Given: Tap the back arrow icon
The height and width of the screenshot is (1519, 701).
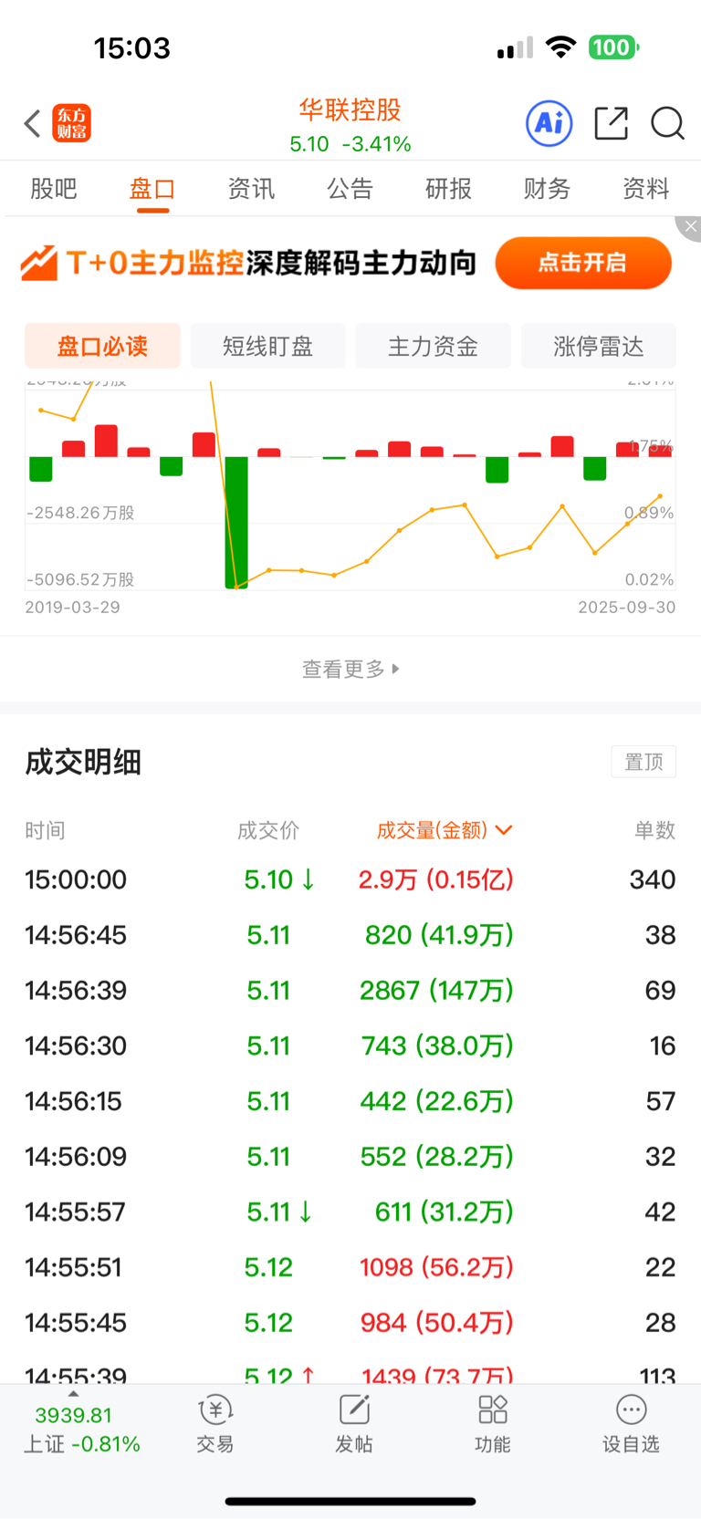Looking at the screenshot, I should point(33,123).
